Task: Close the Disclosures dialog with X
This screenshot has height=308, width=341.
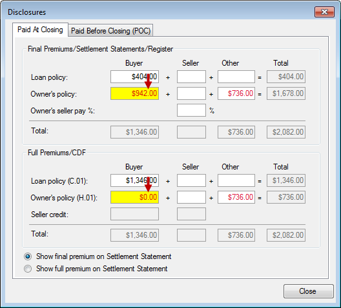Action: (324, 12)
